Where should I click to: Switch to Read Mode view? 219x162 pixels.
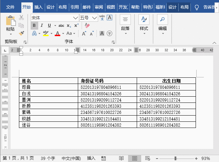click(121, 158)
